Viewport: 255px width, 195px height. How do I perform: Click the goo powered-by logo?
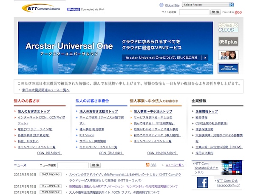242,12
